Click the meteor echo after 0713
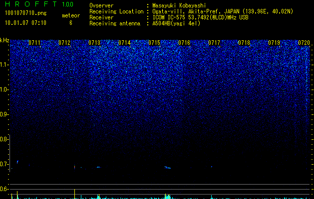The image size is (314, 199). tap(98, 167)
